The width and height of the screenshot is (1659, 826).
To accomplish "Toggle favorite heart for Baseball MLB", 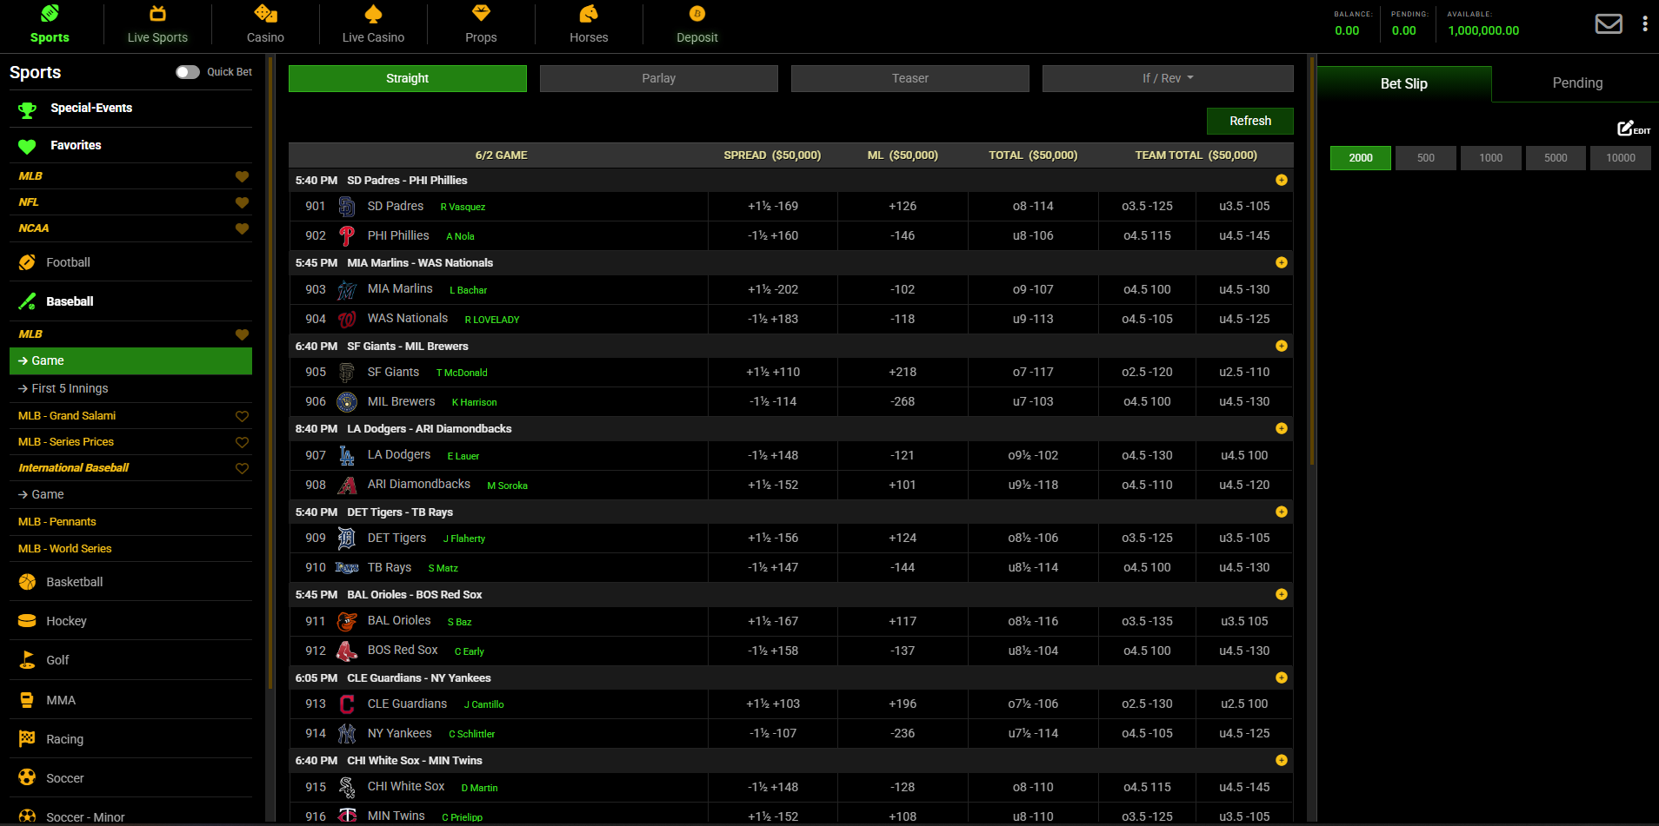I will pyautogui.click(x=242, y=334).
